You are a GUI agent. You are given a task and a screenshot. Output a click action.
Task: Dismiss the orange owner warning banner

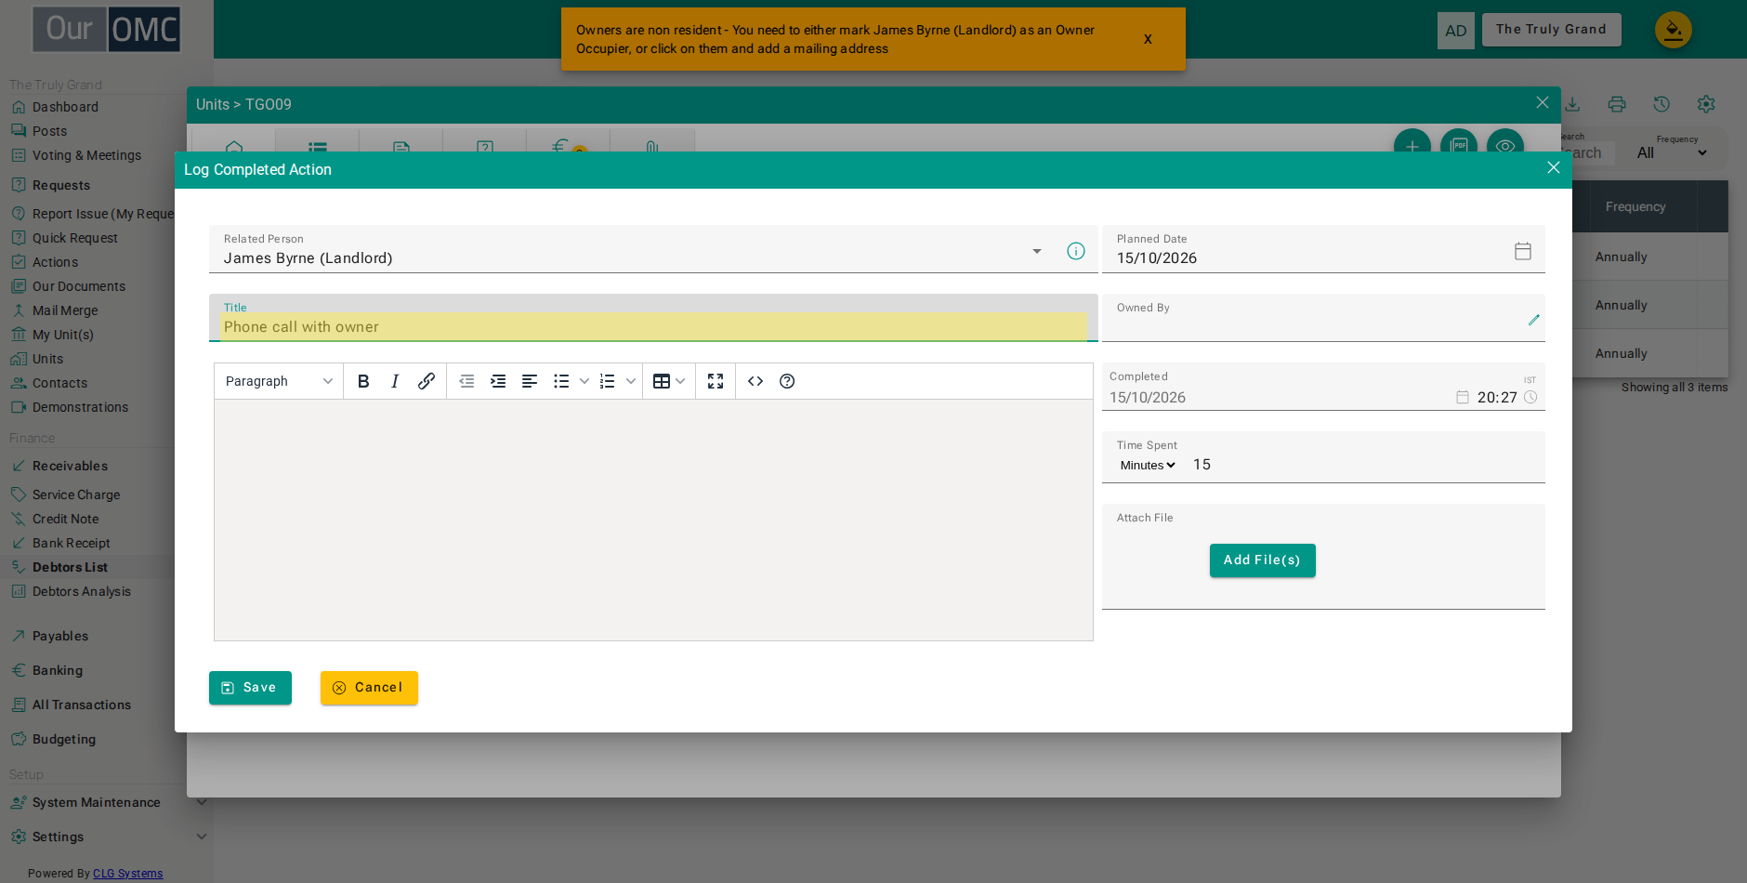point(1148,39)
